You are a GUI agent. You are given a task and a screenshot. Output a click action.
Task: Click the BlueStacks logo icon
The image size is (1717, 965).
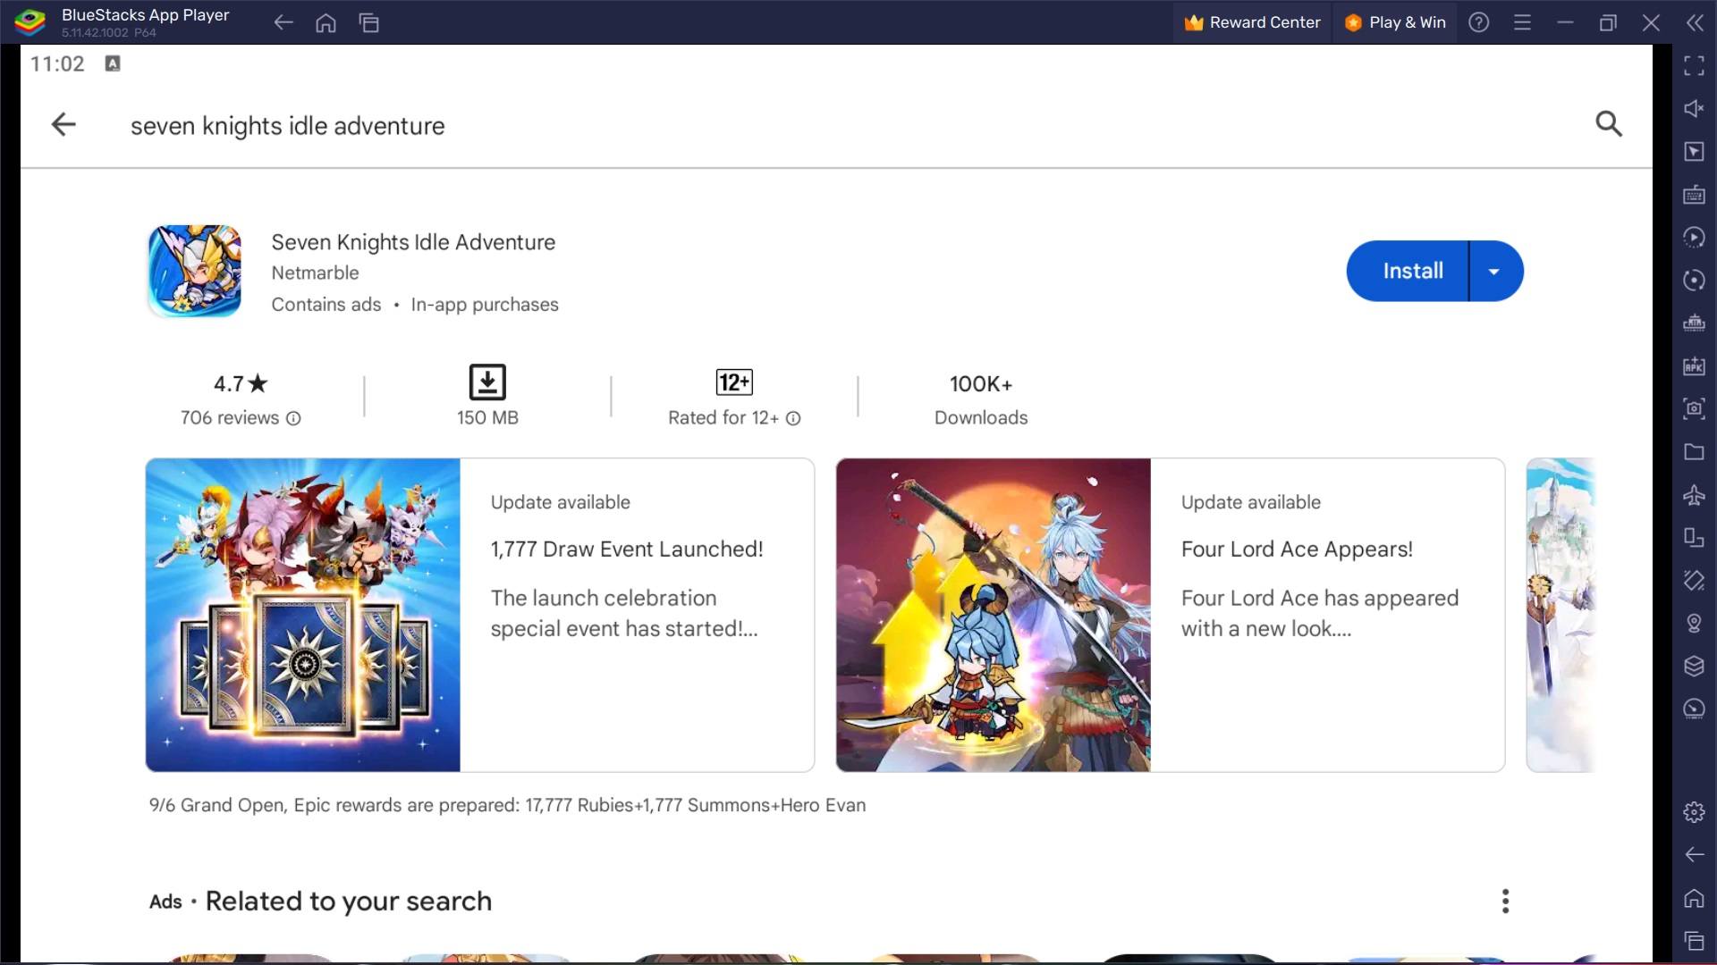[x=30, y=22]
